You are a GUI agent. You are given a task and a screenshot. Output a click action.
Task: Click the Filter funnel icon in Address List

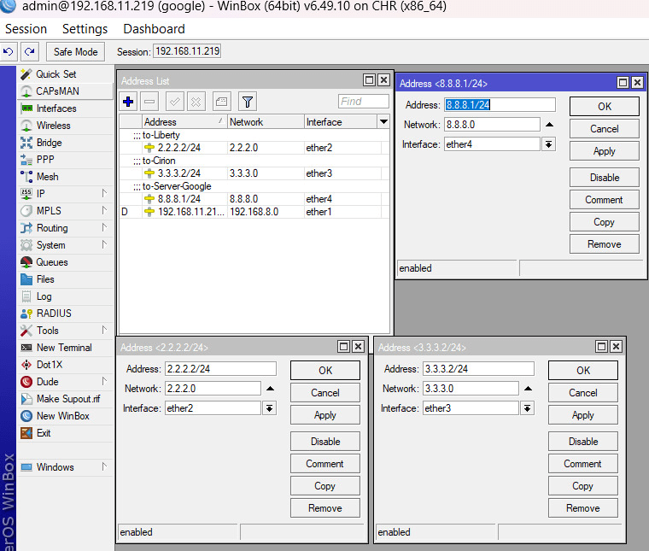point(248,102)
